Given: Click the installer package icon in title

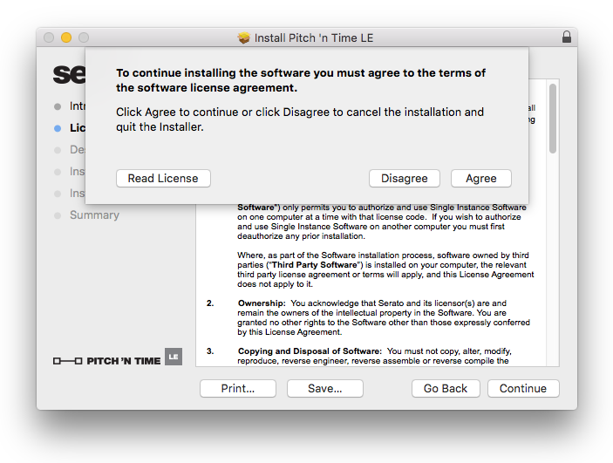Looking at the screenshot, I should coord(243,38).
